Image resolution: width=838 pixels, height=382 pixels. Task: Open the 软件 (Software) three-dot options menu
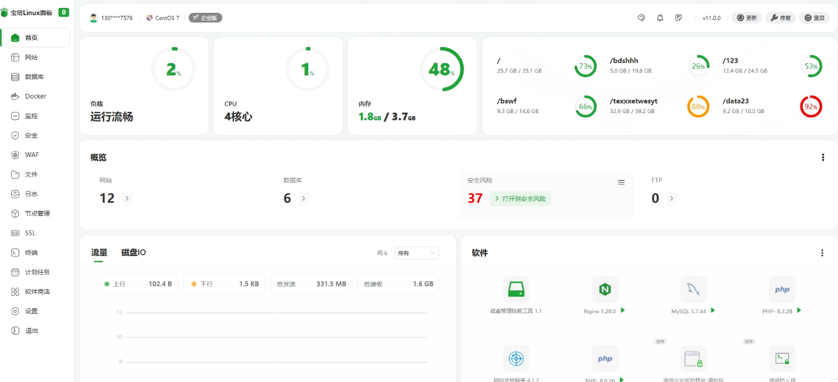click(x=822, y=253)
